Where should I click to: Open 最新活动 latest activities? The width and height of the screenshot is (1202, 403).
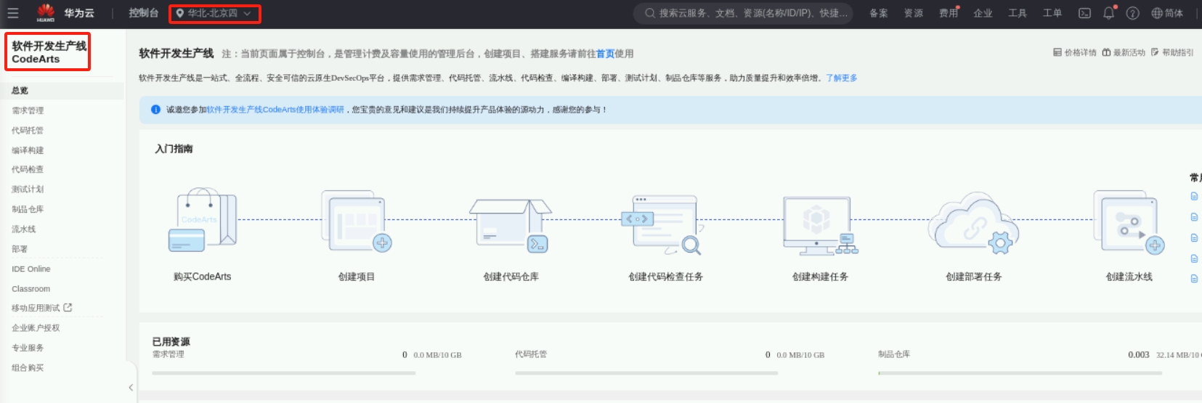pos(1124,52)
